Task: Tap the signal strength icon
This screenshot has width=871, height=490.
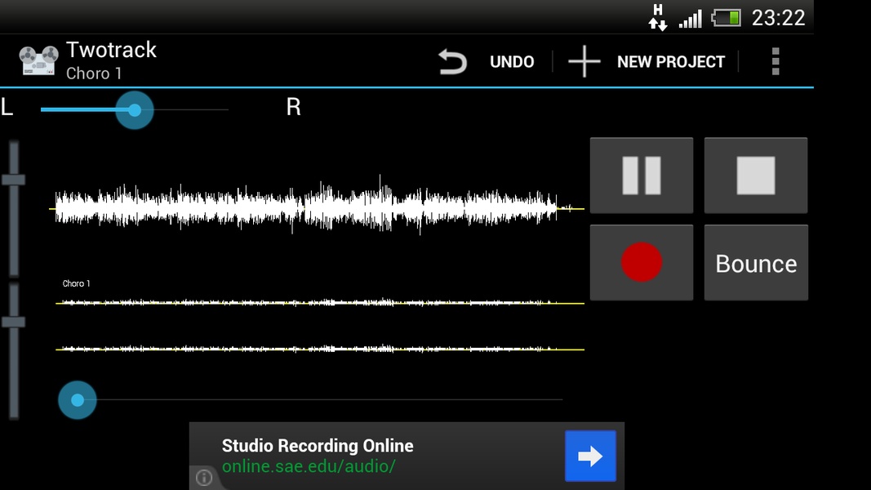Action: click(691, 19)
